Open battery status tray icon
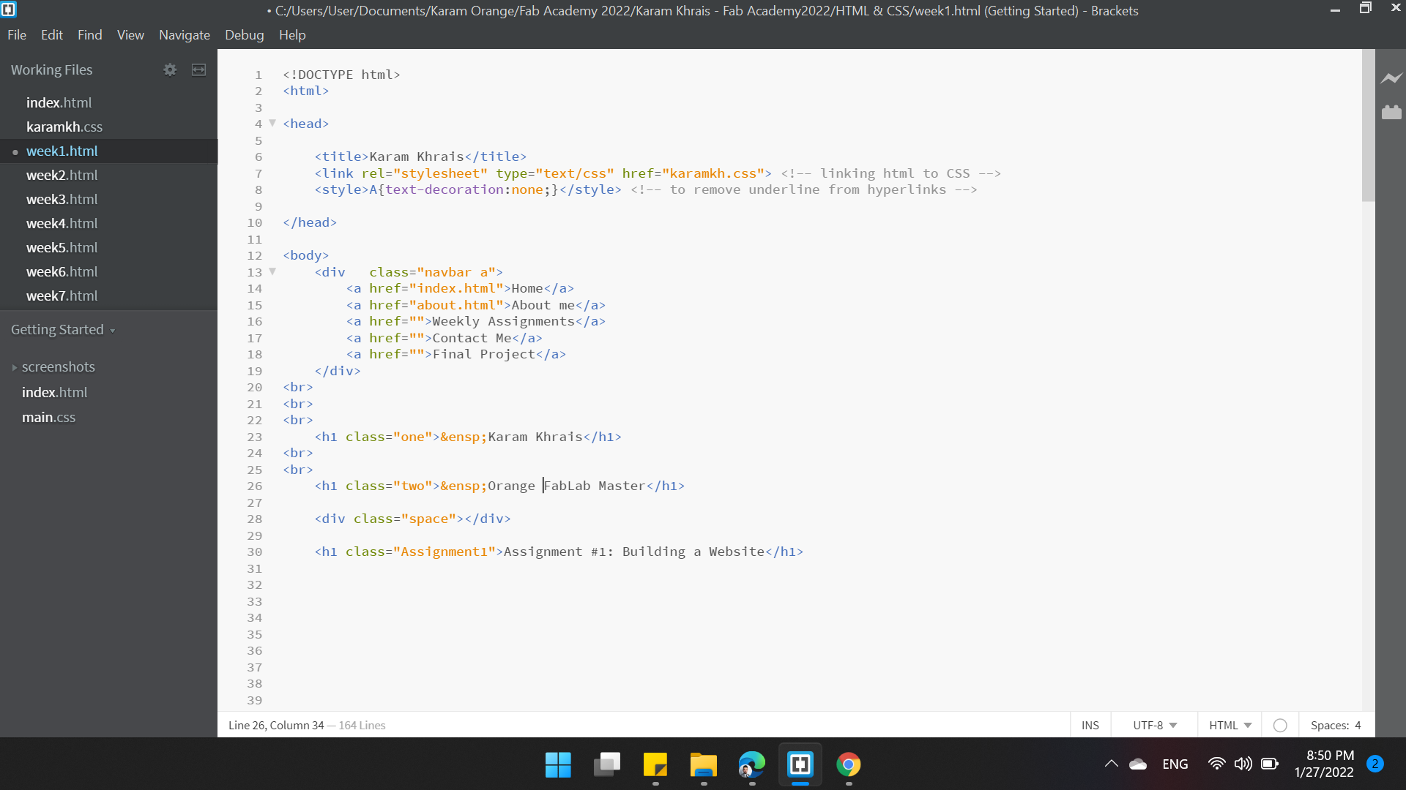The height and width of the screenshot is (790, 1406). [x=1270, y=764]
